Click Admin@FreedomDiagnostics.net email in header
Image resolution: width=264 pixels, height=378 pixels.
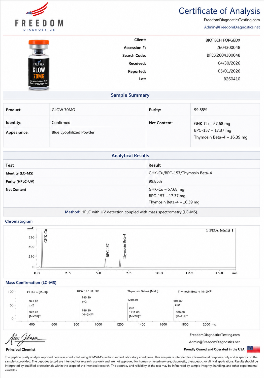tap(232, 27)
